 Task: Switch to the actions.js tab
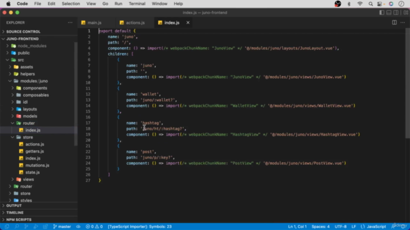pyautogui.click(x=135, y=23)
